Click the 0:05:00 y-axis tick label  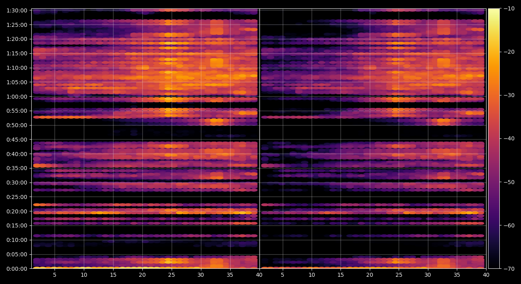[x=17, y=254]
